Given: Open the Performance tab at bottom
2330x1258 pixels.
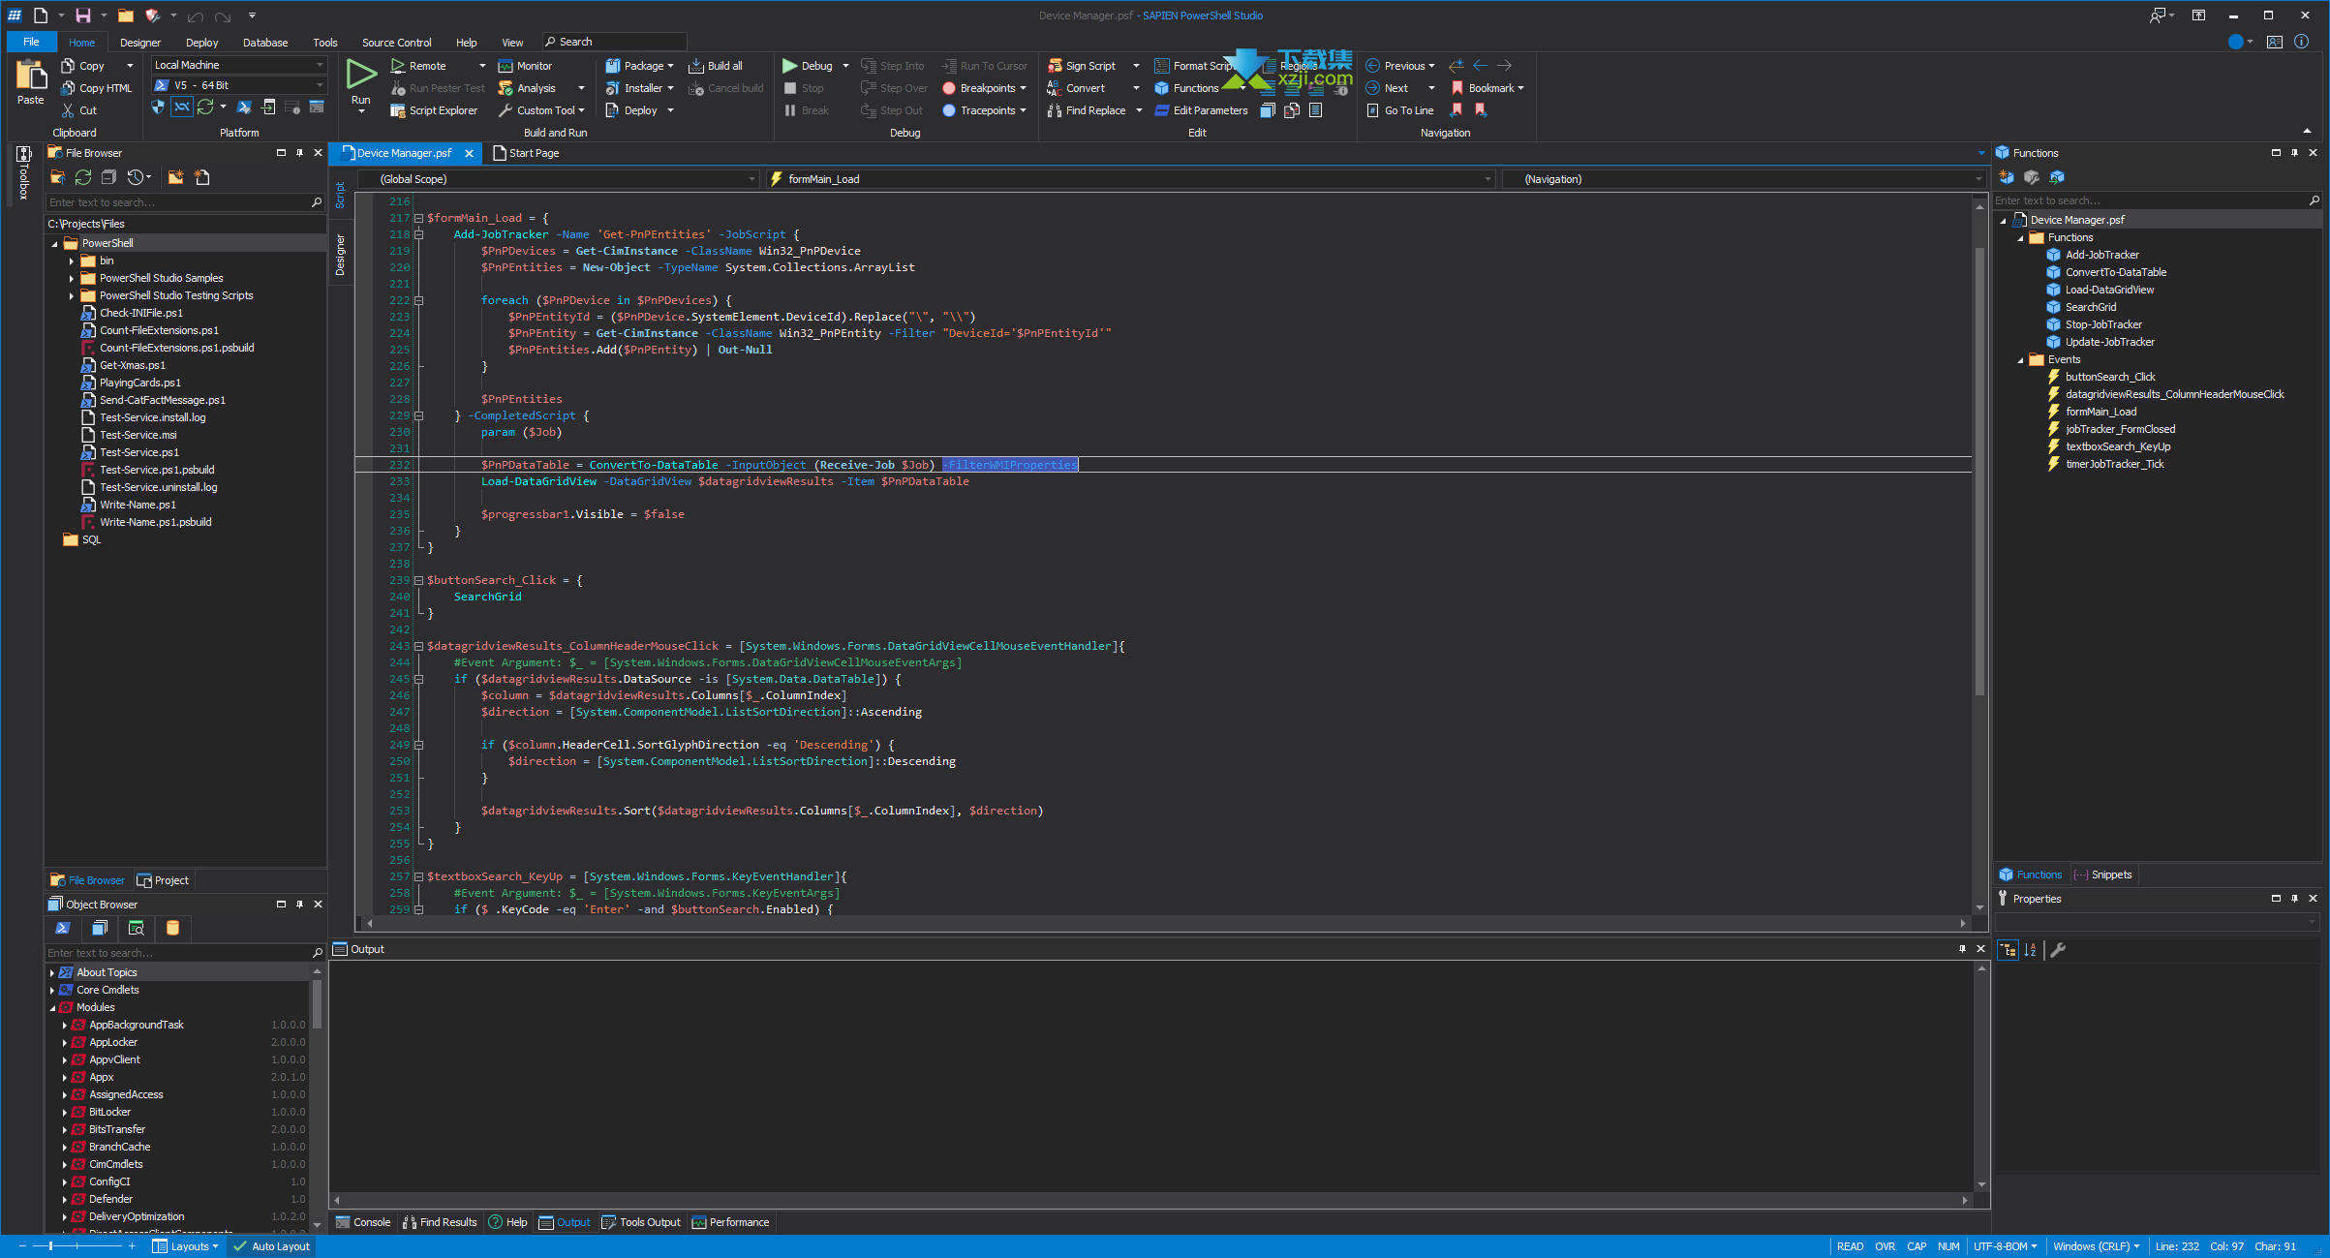Looking at the screenshot, I should pos(730,1222).
